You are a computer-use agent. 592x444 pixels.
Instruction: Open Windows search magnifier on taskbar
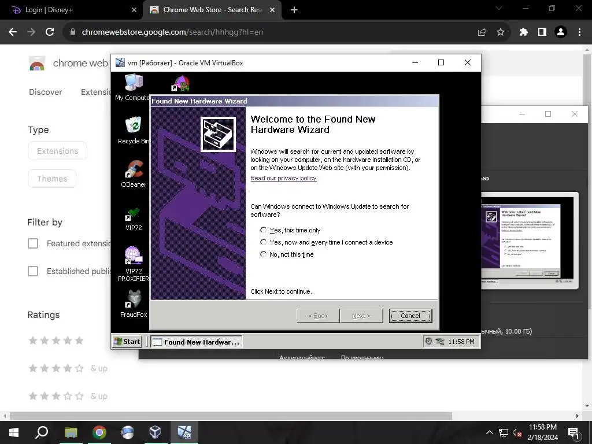[x=42, y=432]
